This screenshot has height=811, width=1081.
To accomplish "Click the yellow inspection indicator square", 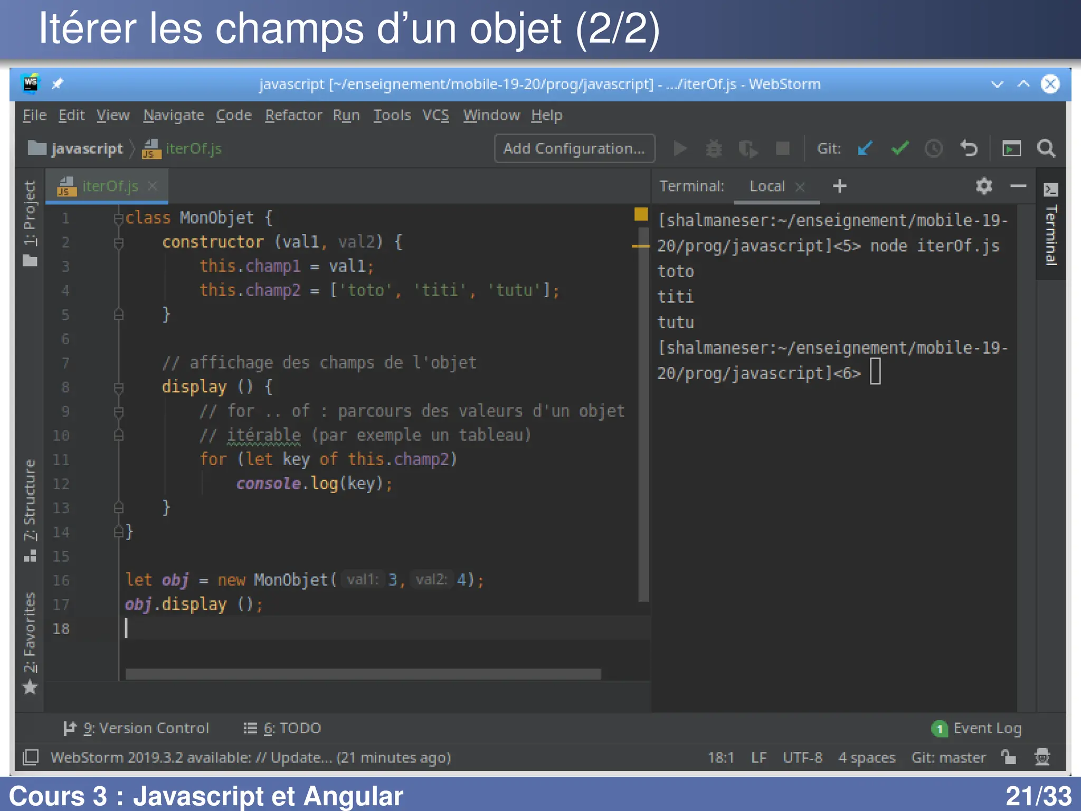I will [x=641, y=214].
